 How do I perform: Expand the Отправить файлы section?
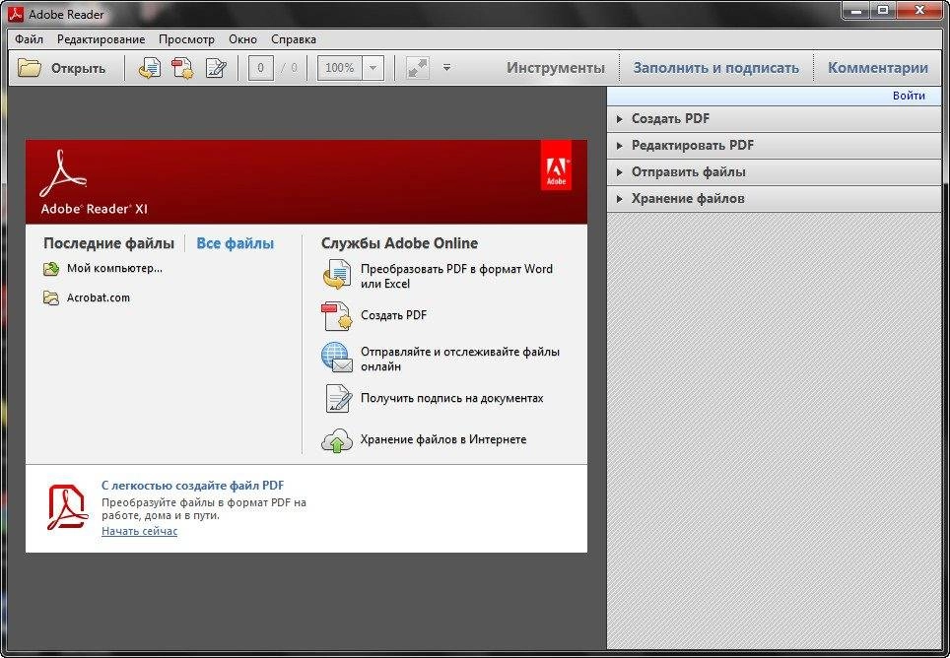[775, 172]
